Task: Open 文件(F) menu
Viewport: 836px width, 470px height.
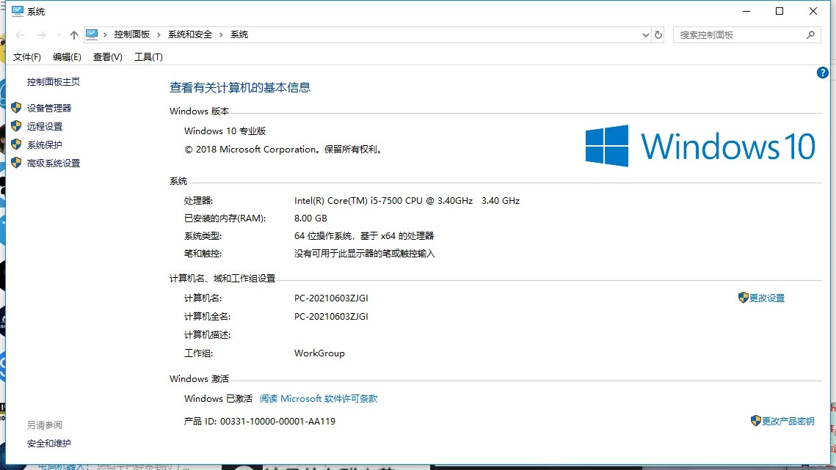Action: (x=26, y=57)
